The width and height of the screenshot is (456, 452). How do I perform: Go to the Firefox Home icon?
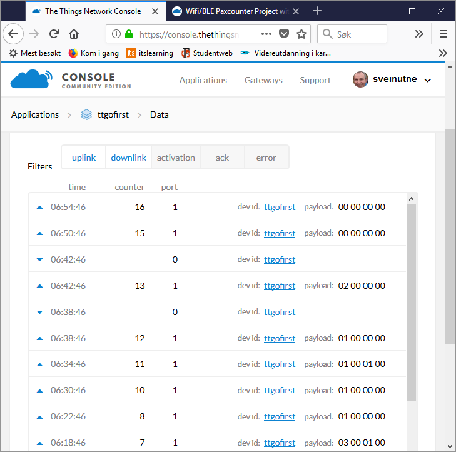click(74, 34)
